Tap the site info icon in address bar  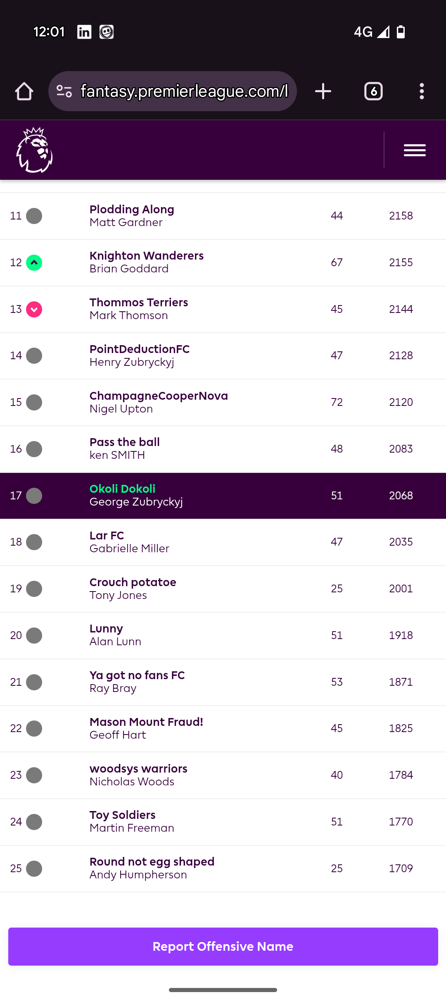coord(64,91)
